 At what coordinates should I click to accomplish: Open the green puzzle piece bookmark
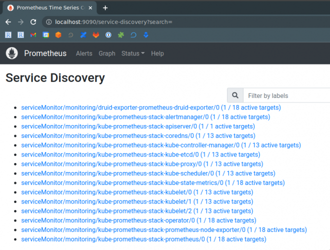pos(120,35)
